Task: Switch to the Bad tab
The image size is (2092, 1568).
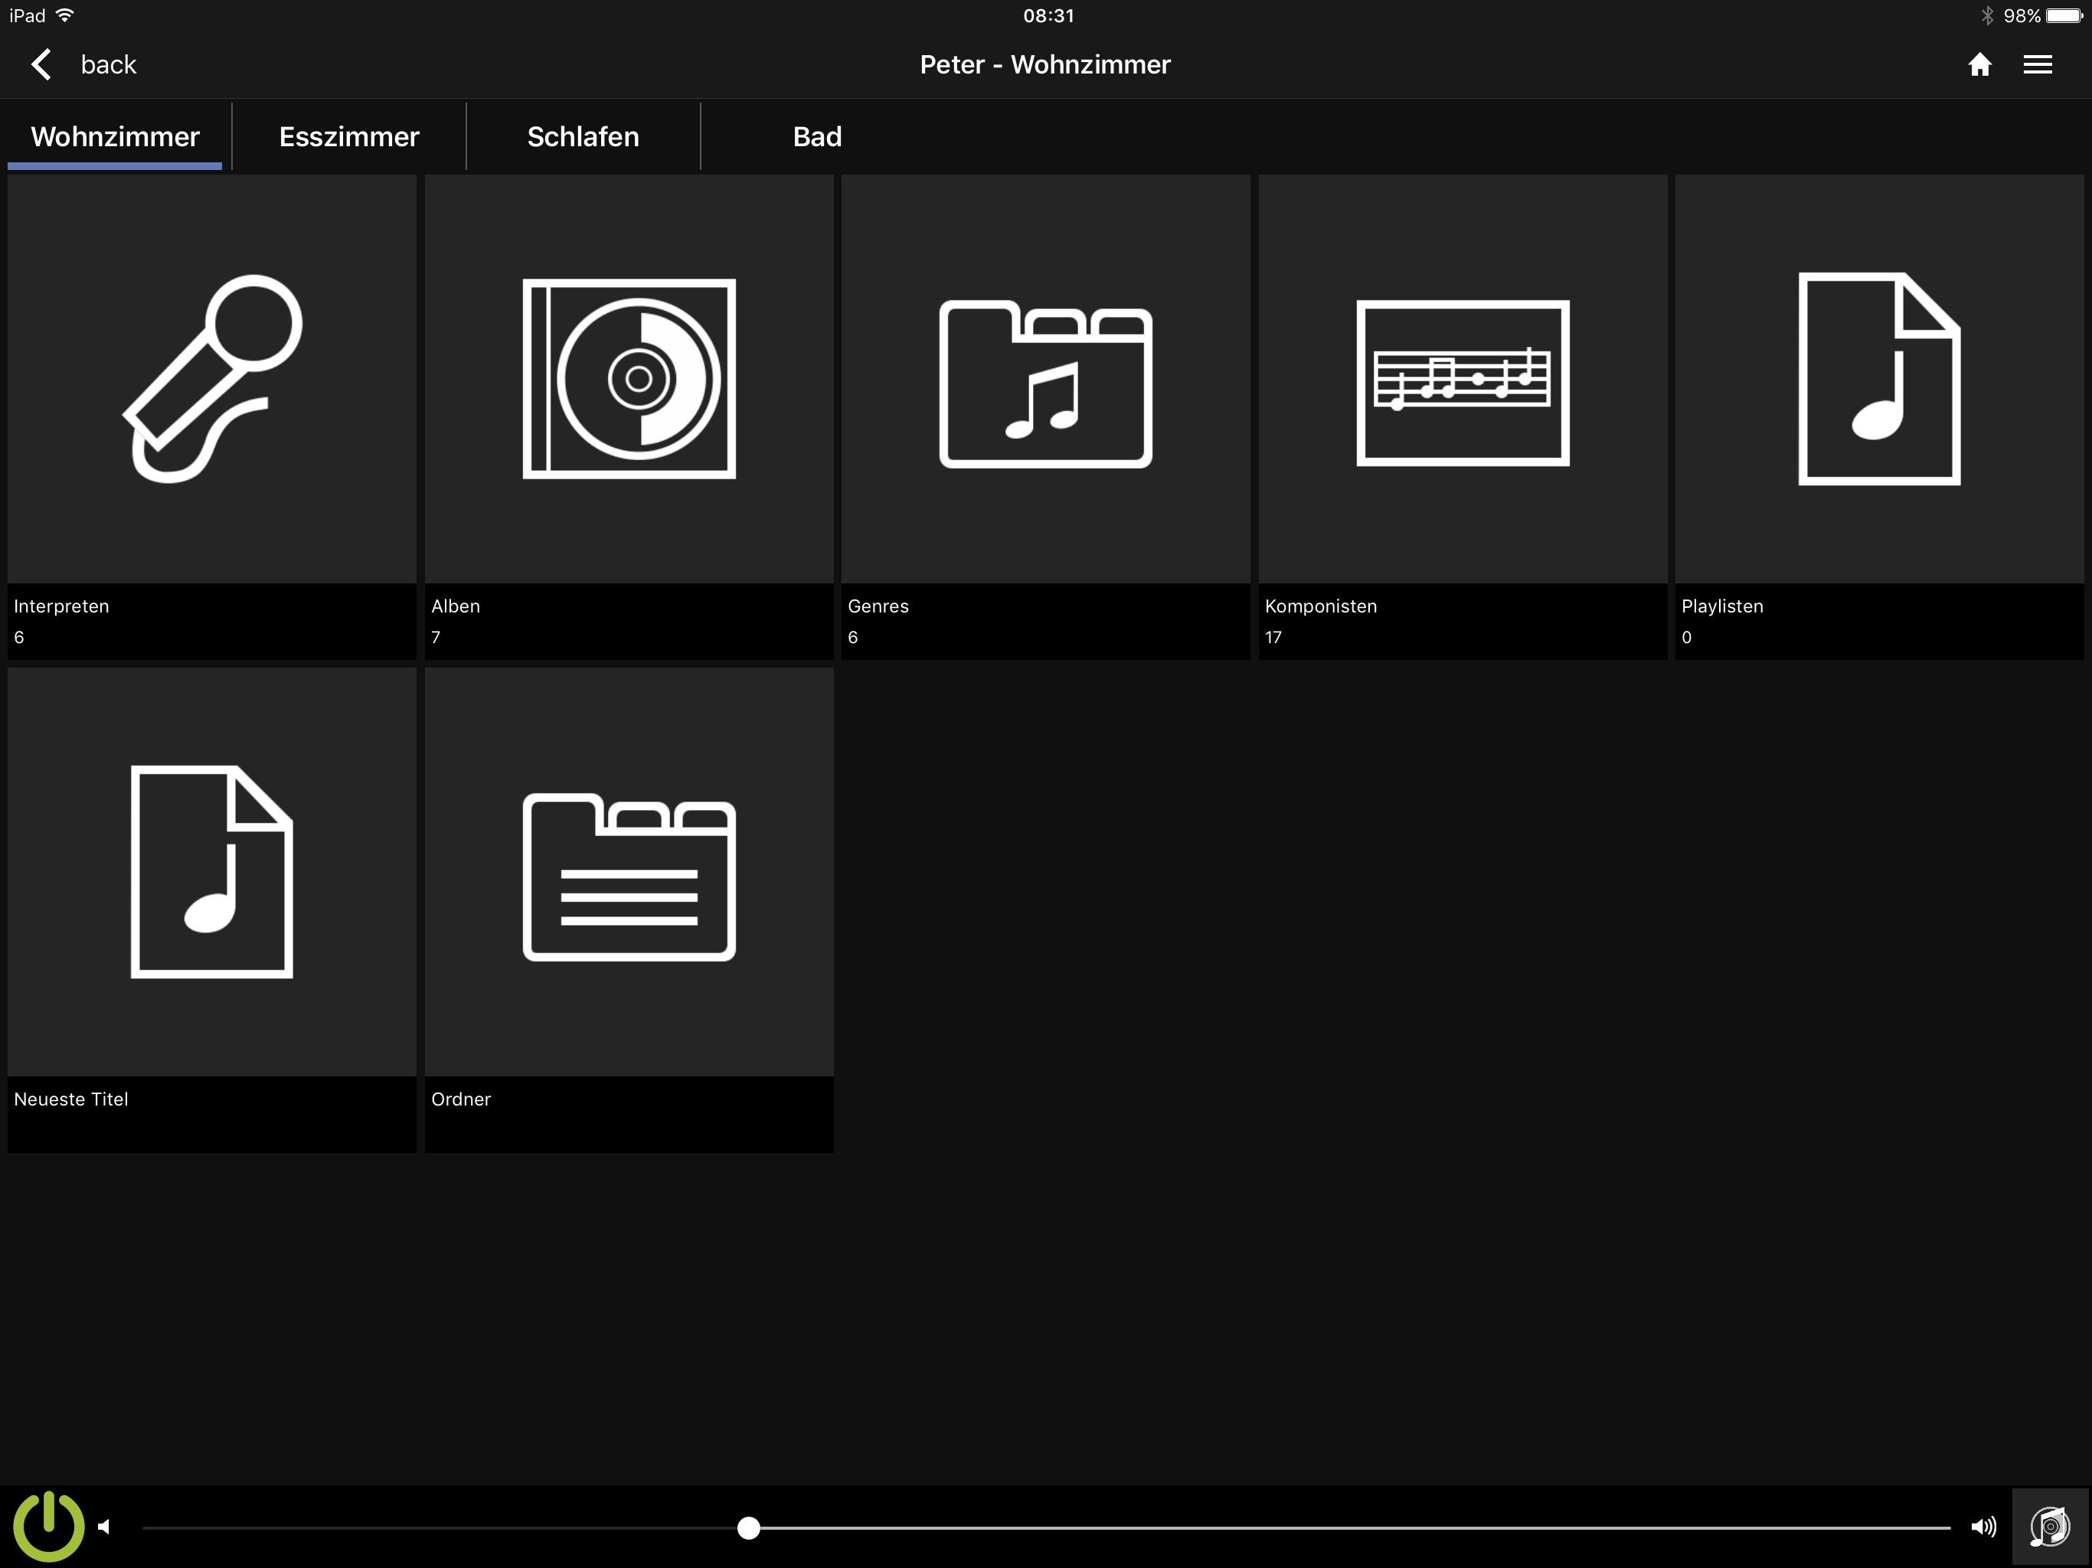Action: point(817,136)
